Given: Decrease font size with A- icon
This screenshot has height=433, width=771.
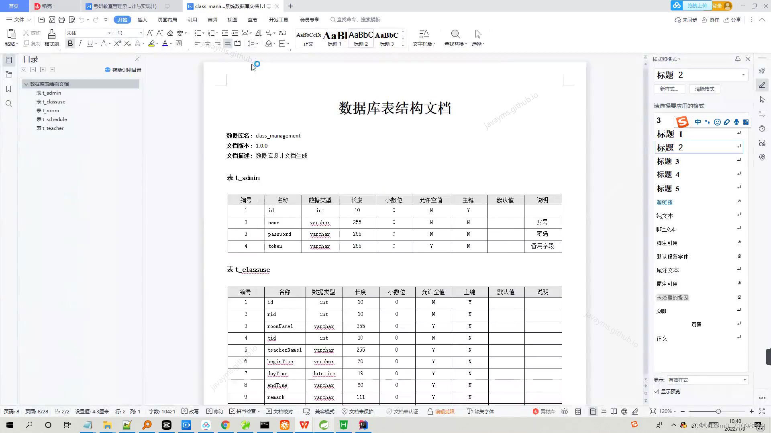Looking at the screenshot, I should click(x=159, y=33).
